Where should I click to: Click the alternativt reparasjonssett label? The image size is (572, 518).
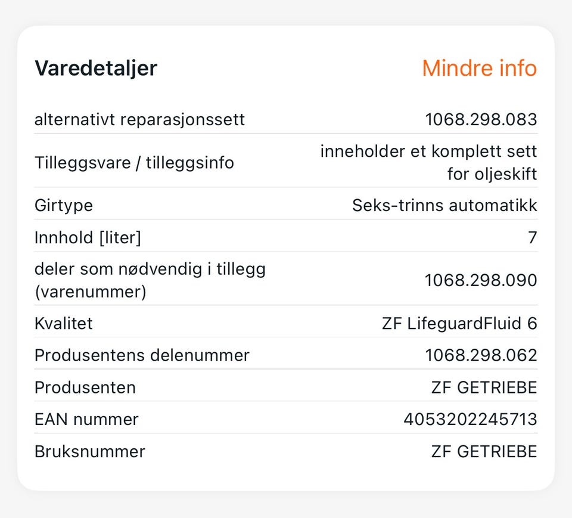(x=139, y=119)
